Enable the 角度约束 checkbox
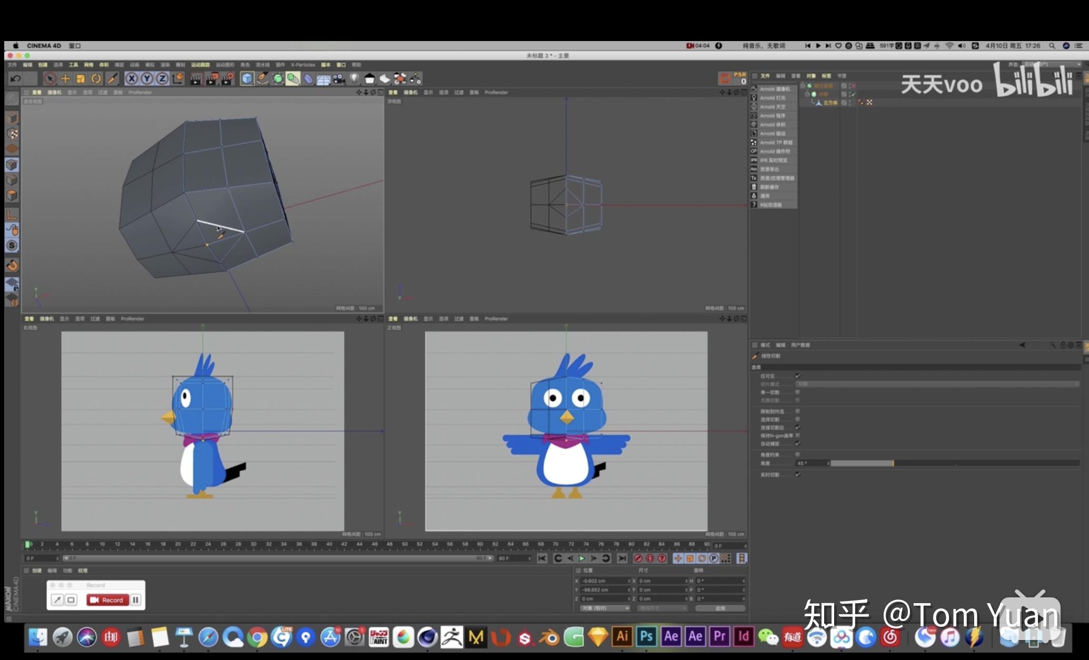Screen dimensions: 1089x660 click(798, 454)
